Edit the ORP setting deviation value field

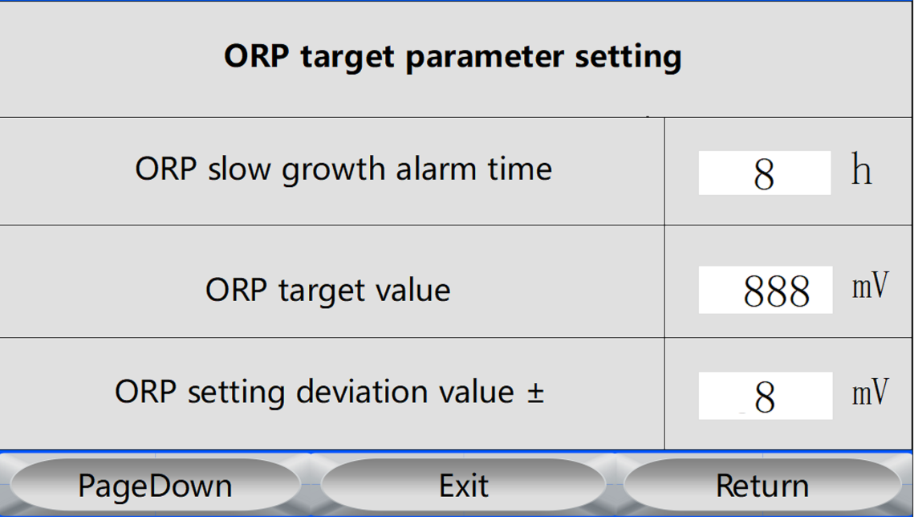766,396
